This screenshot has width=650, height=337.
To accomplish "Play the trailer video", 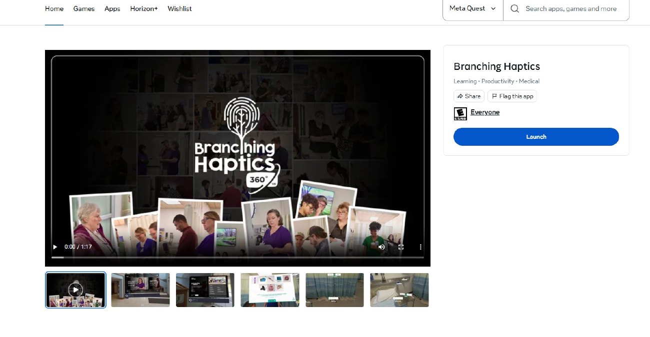I will 55,247.
